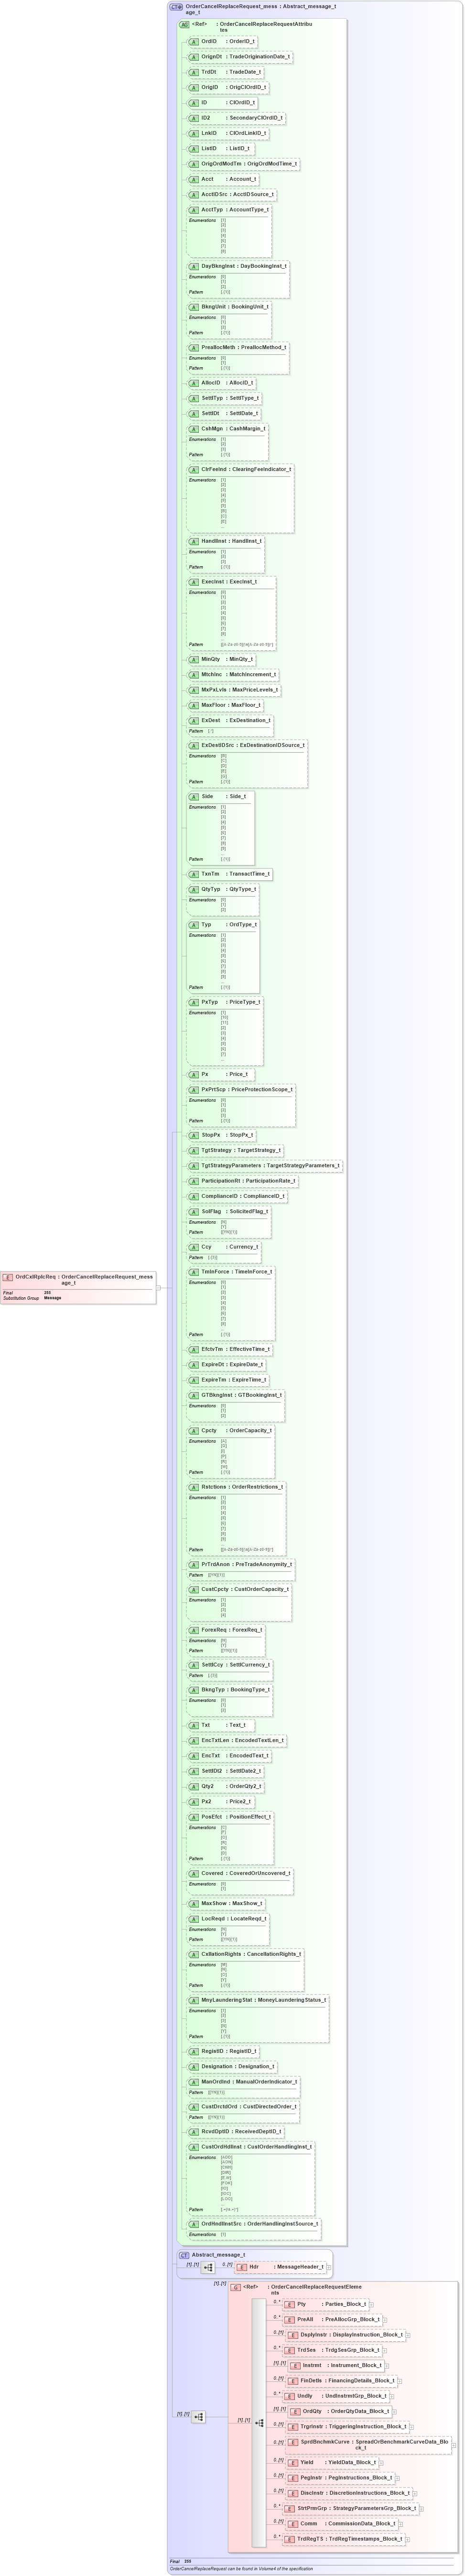Viewport: 465px width, 2576px height.
Task: Click the attribute icon beside CustOrdHdlInst
Action: click(194, 2147)
